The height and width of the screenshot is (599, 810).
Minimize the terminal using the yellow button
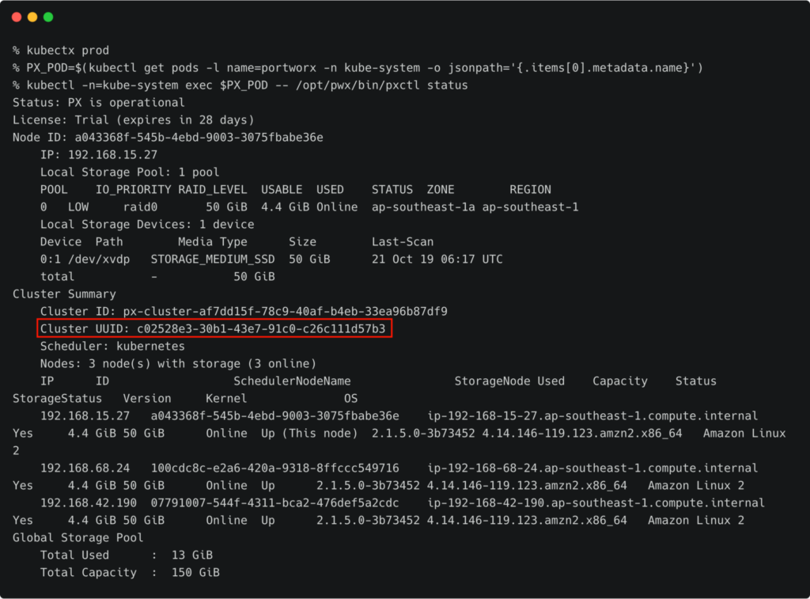pos(32,17)
